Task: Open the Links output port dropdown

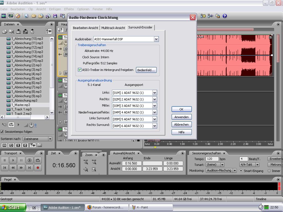Action: click(x=154, y=93)
